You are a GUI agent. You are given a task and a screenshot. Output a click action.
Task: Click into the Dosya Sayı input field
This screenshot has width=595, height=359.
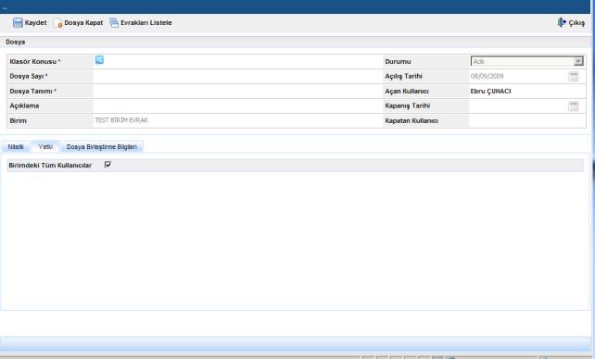click(237, 77)
